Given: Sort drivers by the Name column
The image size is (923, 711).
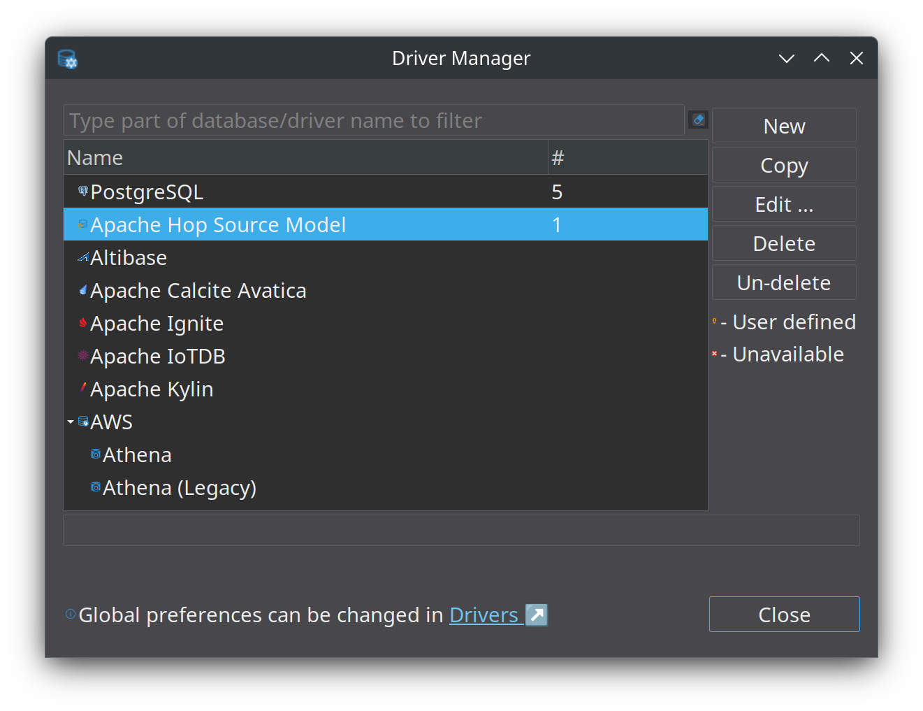Looking at the screenshot, I should click(x=305, y=157).
